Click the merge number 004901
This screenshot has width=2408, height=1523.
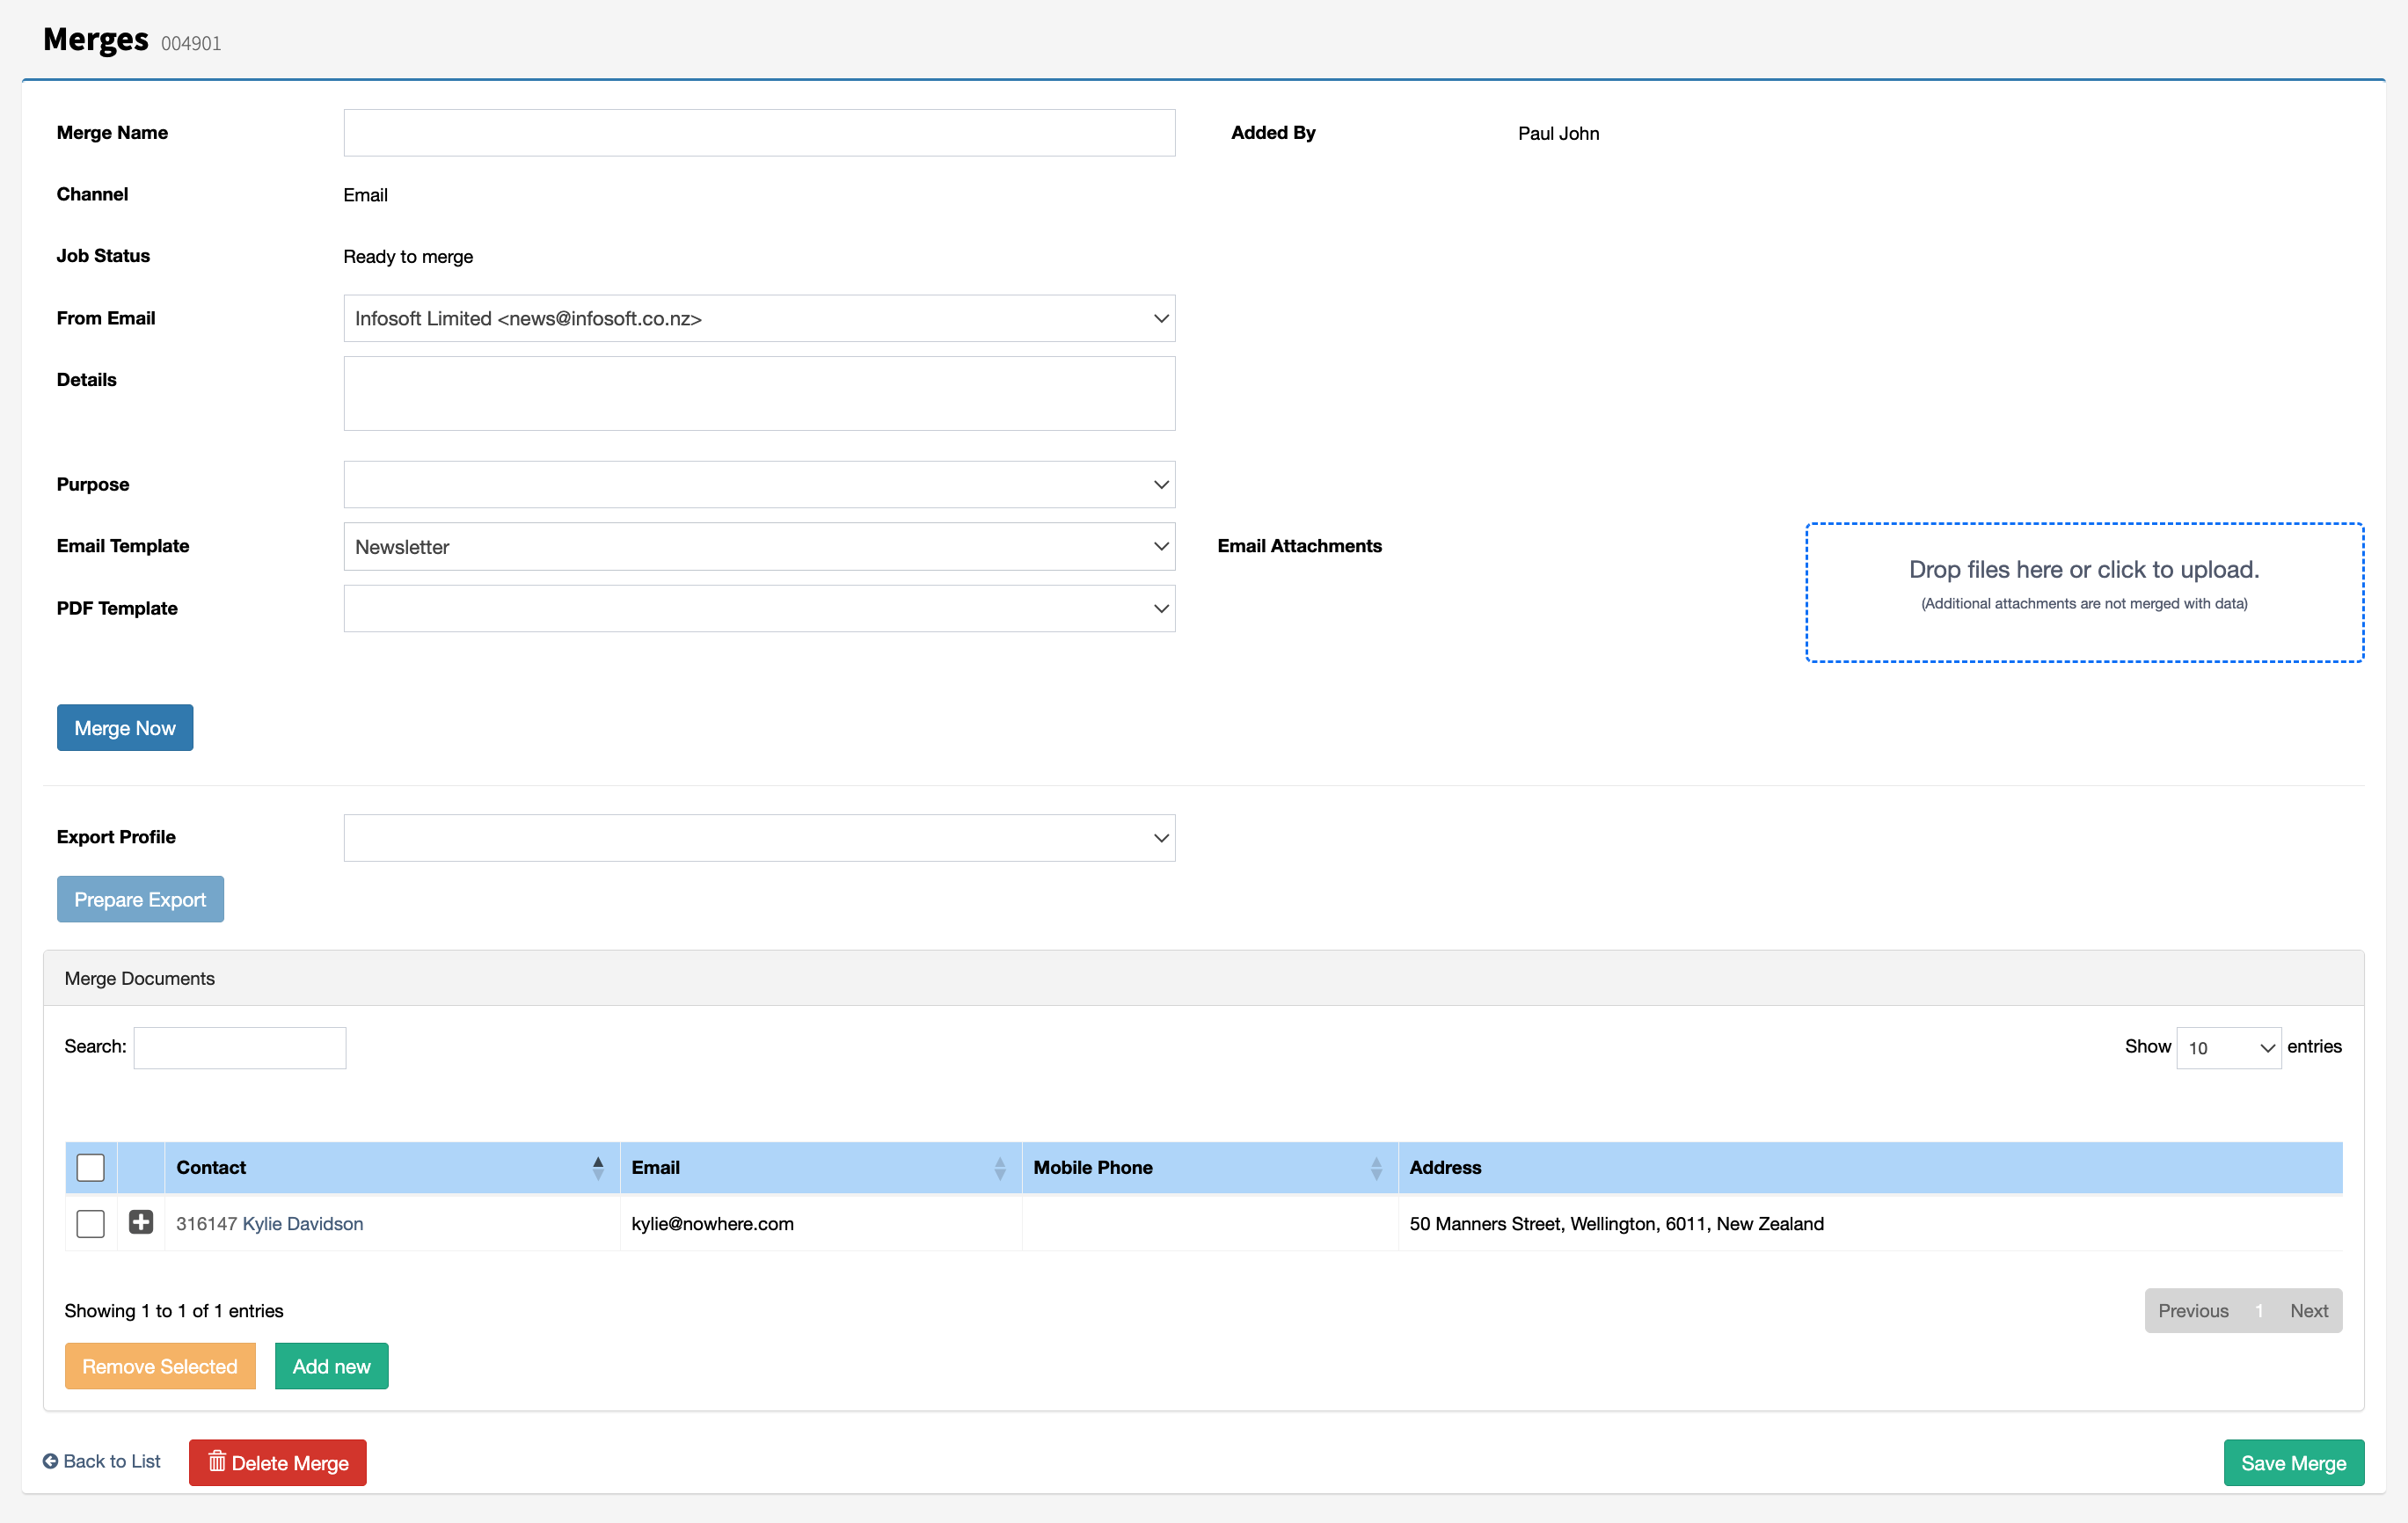coord(191,43)
